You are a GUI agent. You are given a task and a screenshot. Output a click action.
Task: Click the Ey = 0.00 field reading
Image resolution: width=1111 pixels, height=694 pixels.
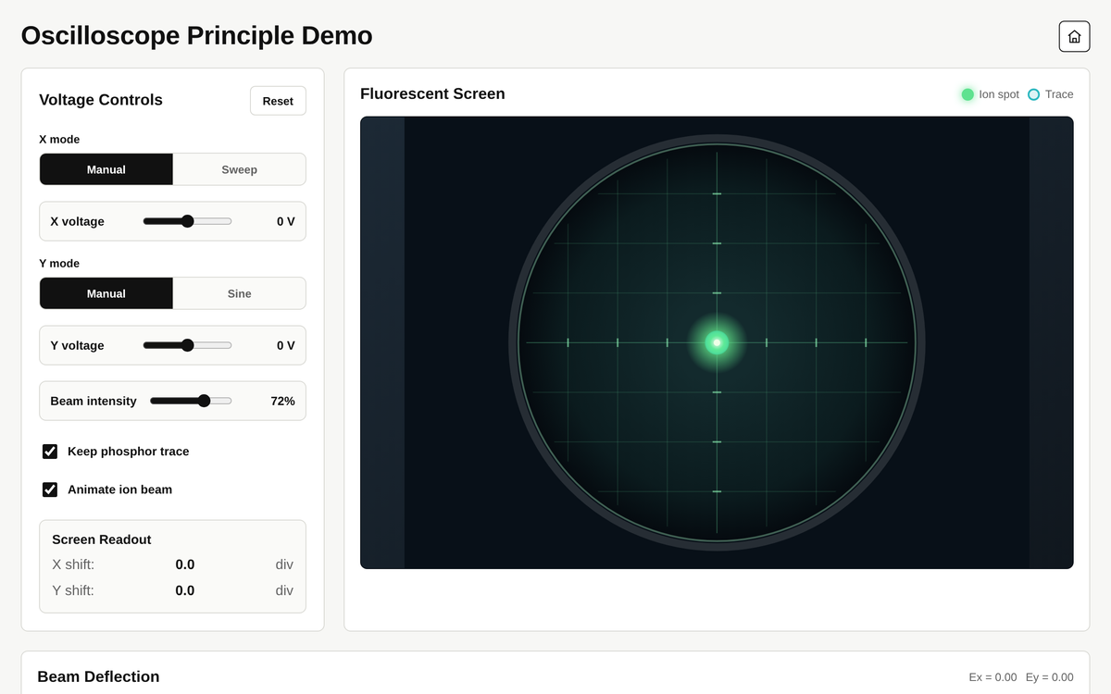point(1049,677)
